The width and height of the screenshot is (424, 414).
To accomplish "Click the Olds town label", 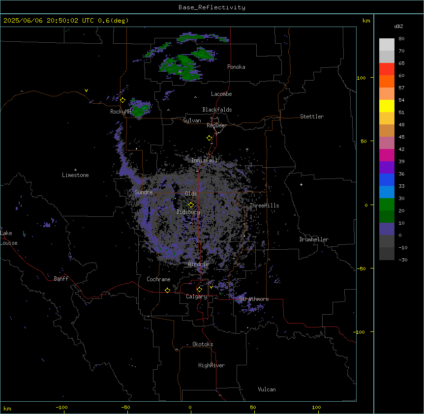I will [191, 194].
